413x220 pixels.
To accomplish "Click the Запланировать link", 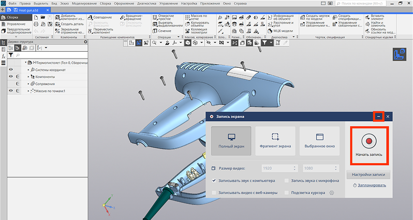I will point(372,185).
